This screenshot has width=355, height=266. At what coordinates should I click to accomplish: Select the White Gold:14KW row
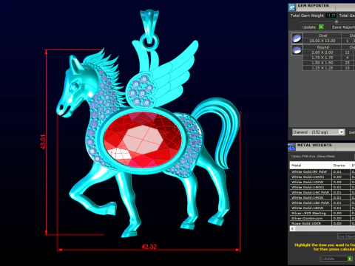click(x=322, y=197)
